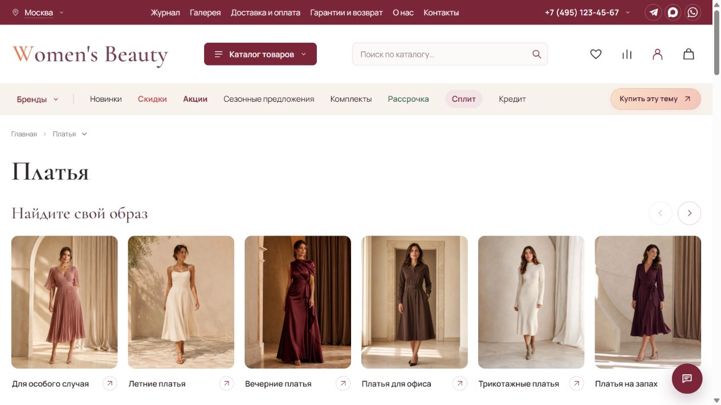Viewport: 721px width, 405px height.
Task: Expand the Платья breadcrumb chevron
Action: [84, 134]
